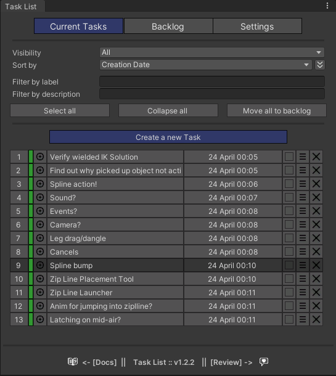This screenshot has height=376, width=336.
Task: Open the Sort by Creation Date dropdown
Action: [206, 65]
